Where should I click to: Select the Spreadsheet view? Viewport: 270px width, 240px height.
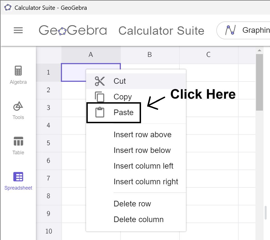point(18,181)
